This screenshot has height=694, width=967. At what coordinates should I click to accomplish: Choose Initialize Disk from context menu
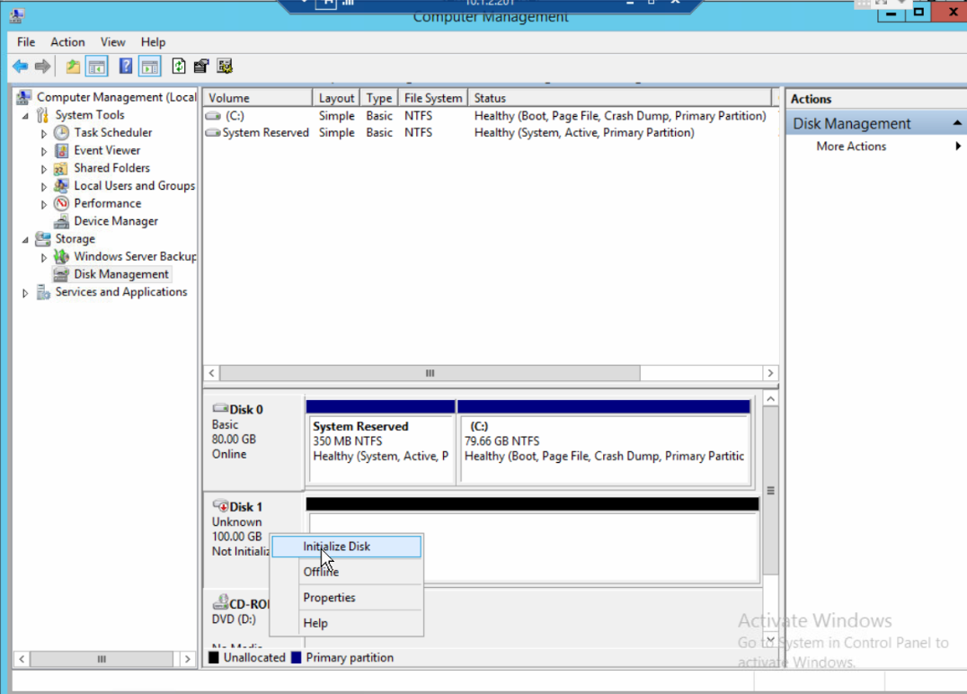coord(347,547)
